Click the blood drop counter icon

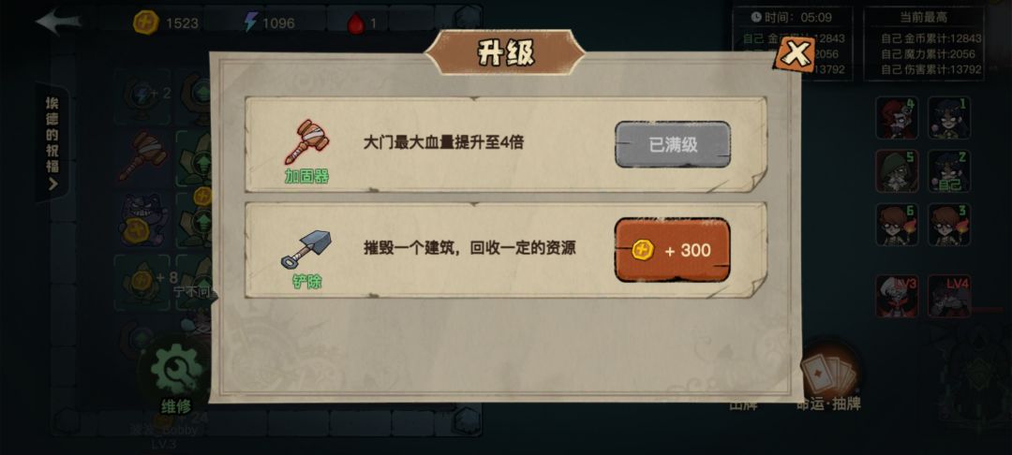(x=356, y=23)
